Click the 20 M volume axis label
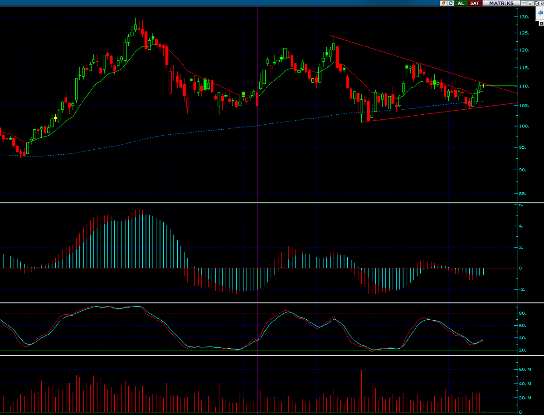Viewport: 544px width, 415px height. point(525,398)
